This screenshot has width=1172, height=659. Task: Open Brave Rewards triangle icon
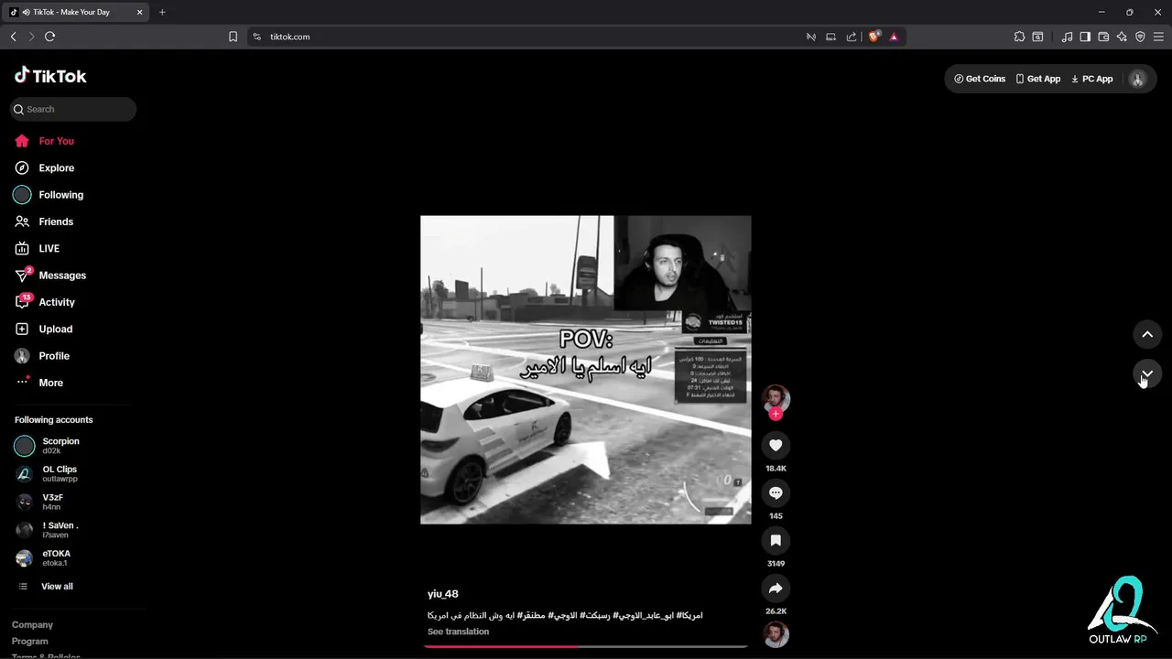[x=894, y=37]
